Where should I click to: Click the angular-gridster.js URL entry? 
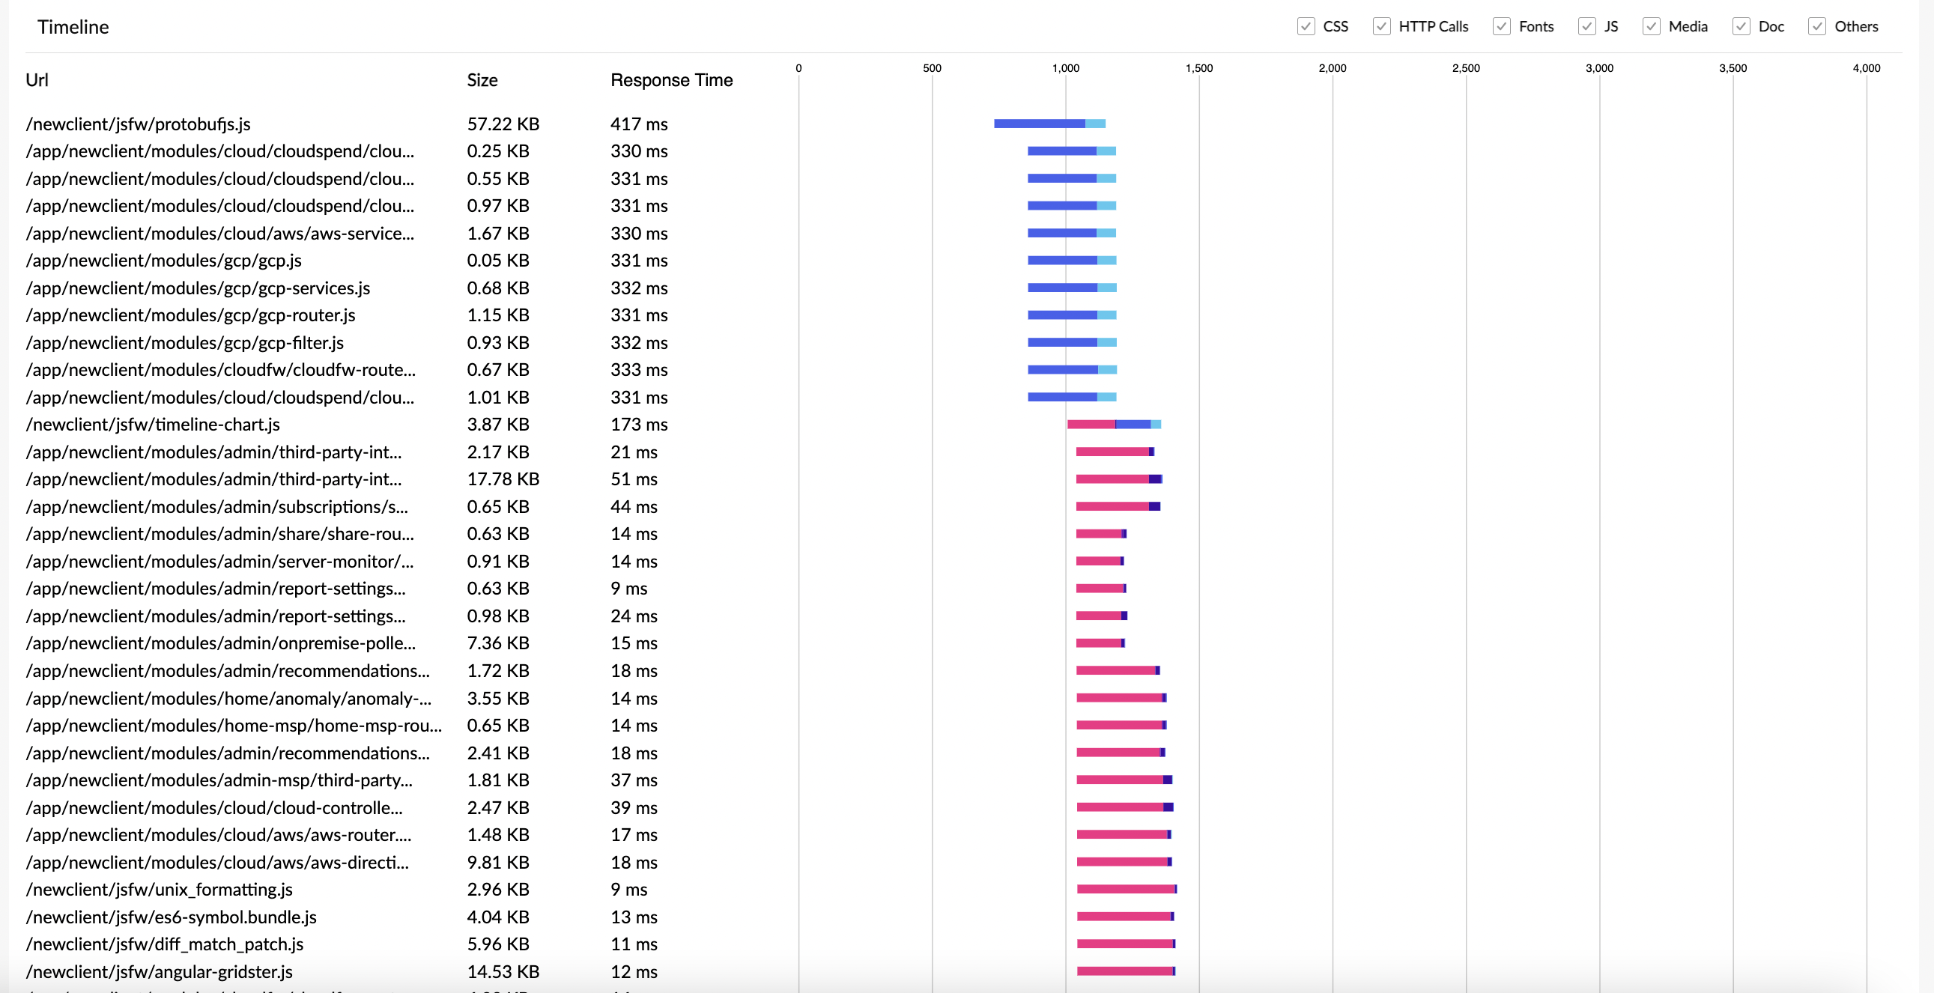(159, 972)
